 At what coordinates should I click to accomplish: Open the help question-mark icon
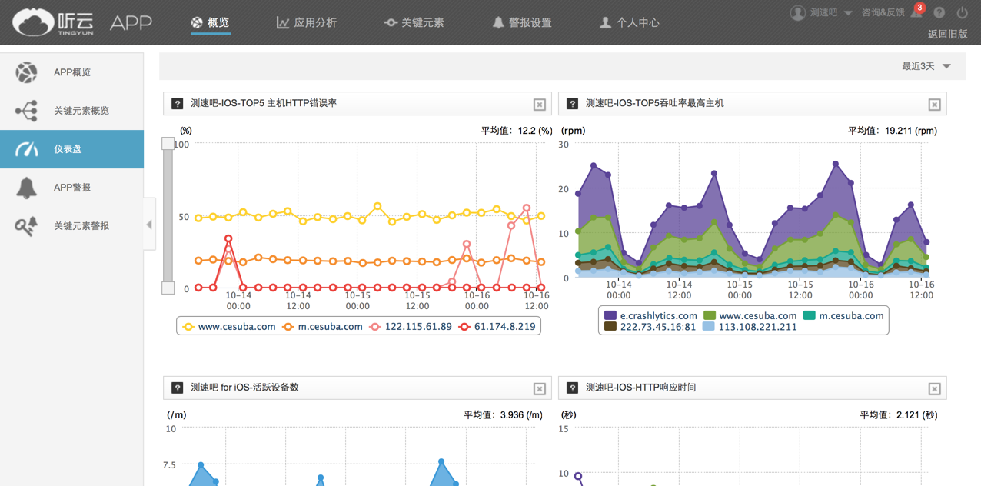point(939,13)
